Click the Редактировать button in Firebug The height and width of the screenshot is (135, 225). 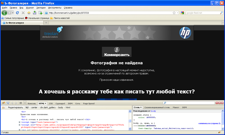click(x=15, y=107)
